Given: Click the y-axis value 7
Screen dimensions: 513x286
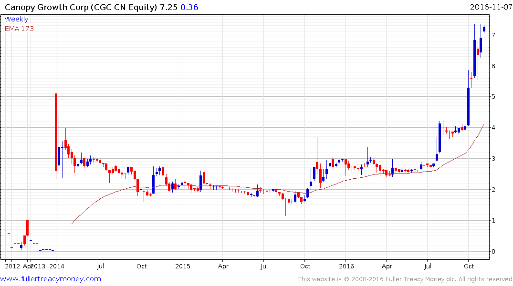Looking at the screenshot, I should pyautogui.click(x=493, y=35).
